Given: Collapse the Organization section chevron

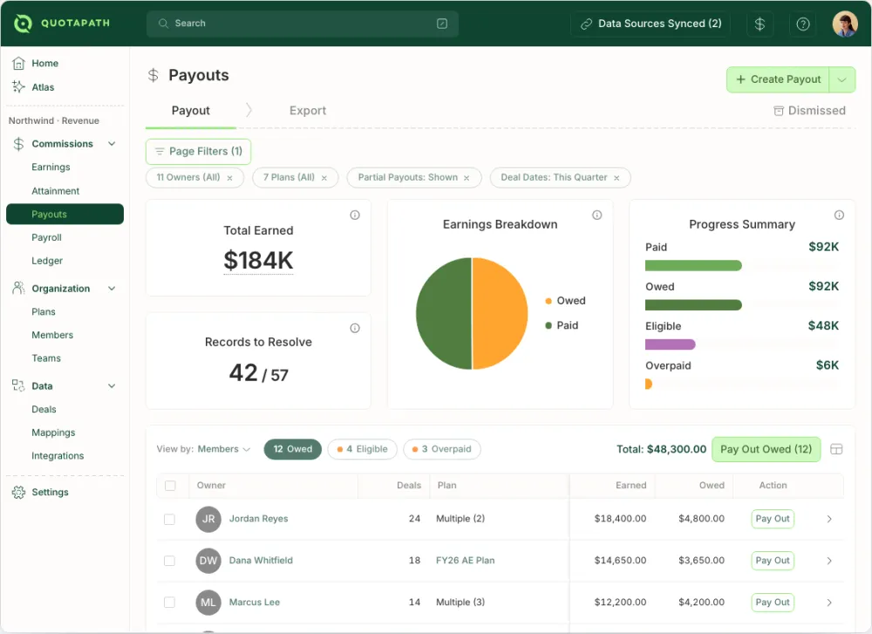Looking at the screenshot, I should [112, 288].
